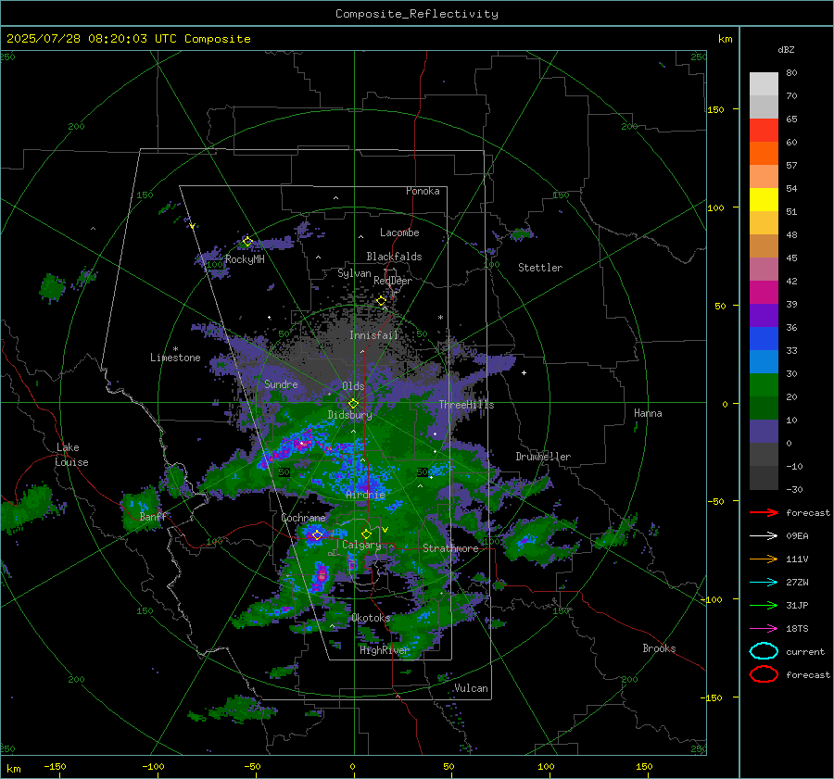Click the Composite_Reflectivity title text
834x779 pixels.
click(416, 14)
